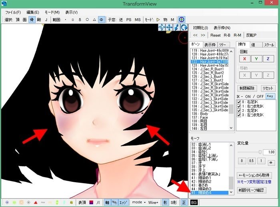Toggle the BG background button

pos(194,202)
